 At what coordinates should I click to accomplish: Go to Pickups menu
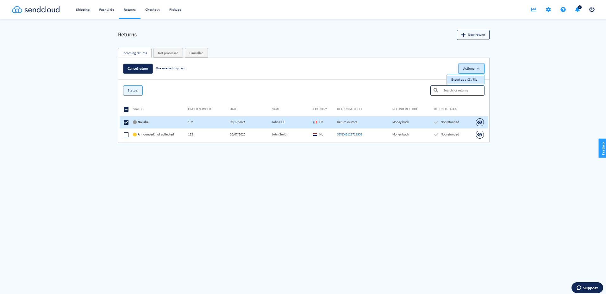point(175,10)
